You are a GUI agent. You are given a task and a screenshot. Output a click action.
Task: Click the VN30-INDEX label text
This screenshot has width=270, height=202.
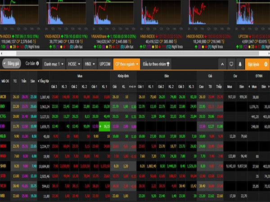coord(52,37)
